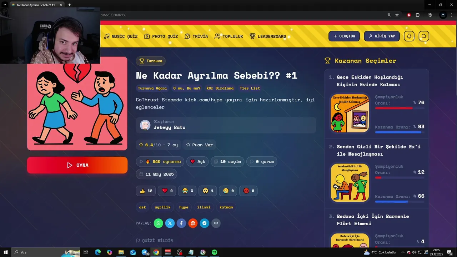This screenshot has width=457, height=257.
Task: Select the Kör Sıralama mode tag
Action: [220, 88]
